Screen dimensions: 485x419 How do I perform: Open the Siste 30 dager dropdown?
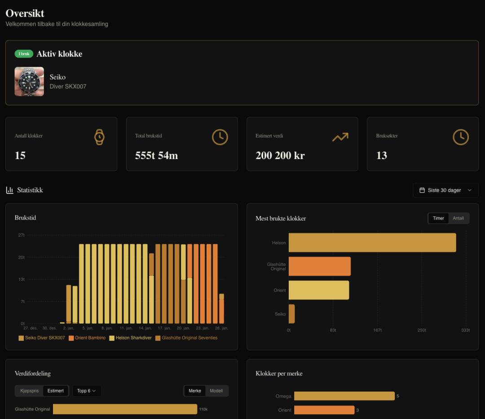pos(446,190)
